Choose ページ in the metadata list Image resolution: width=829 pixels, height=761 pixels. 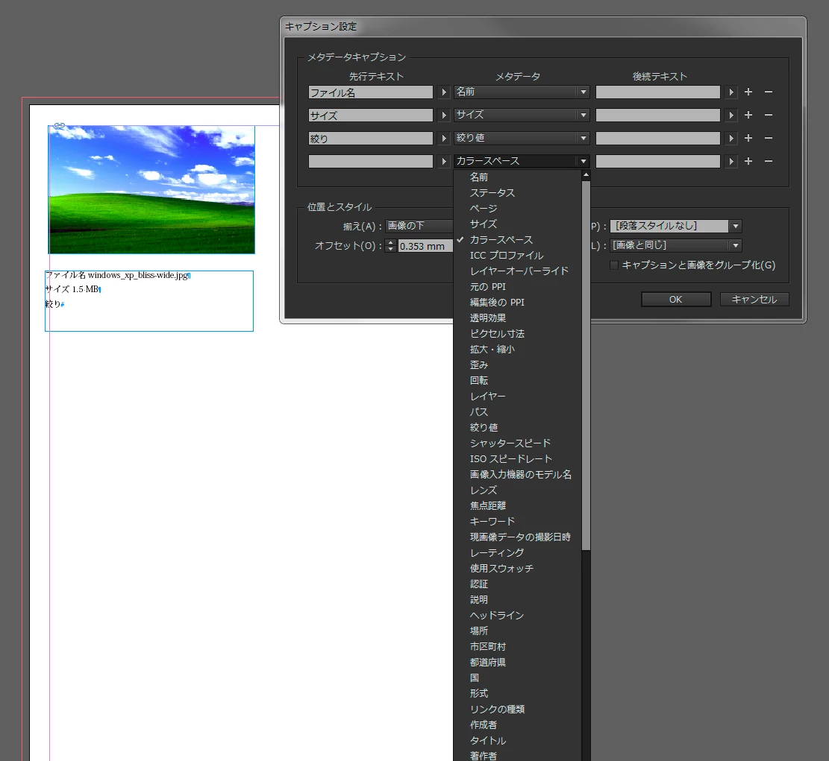coord(484,209)
